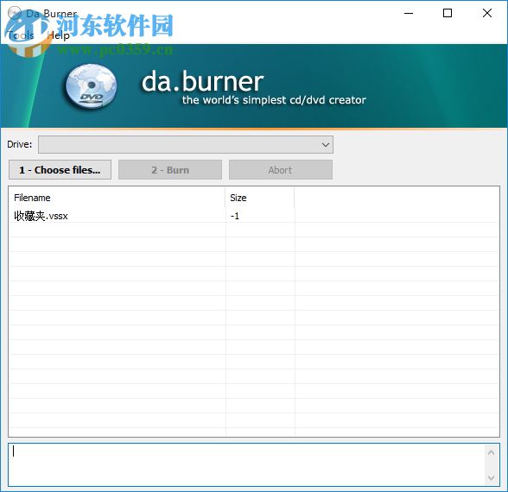Click the Abort button
This screenshot has width=508, height=492.
tap(281, 169)
